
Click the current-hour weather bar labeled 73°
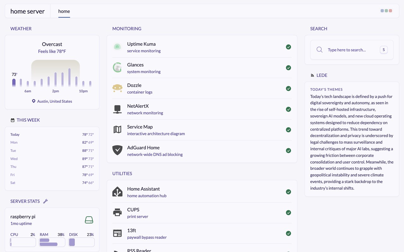[14, 83]
